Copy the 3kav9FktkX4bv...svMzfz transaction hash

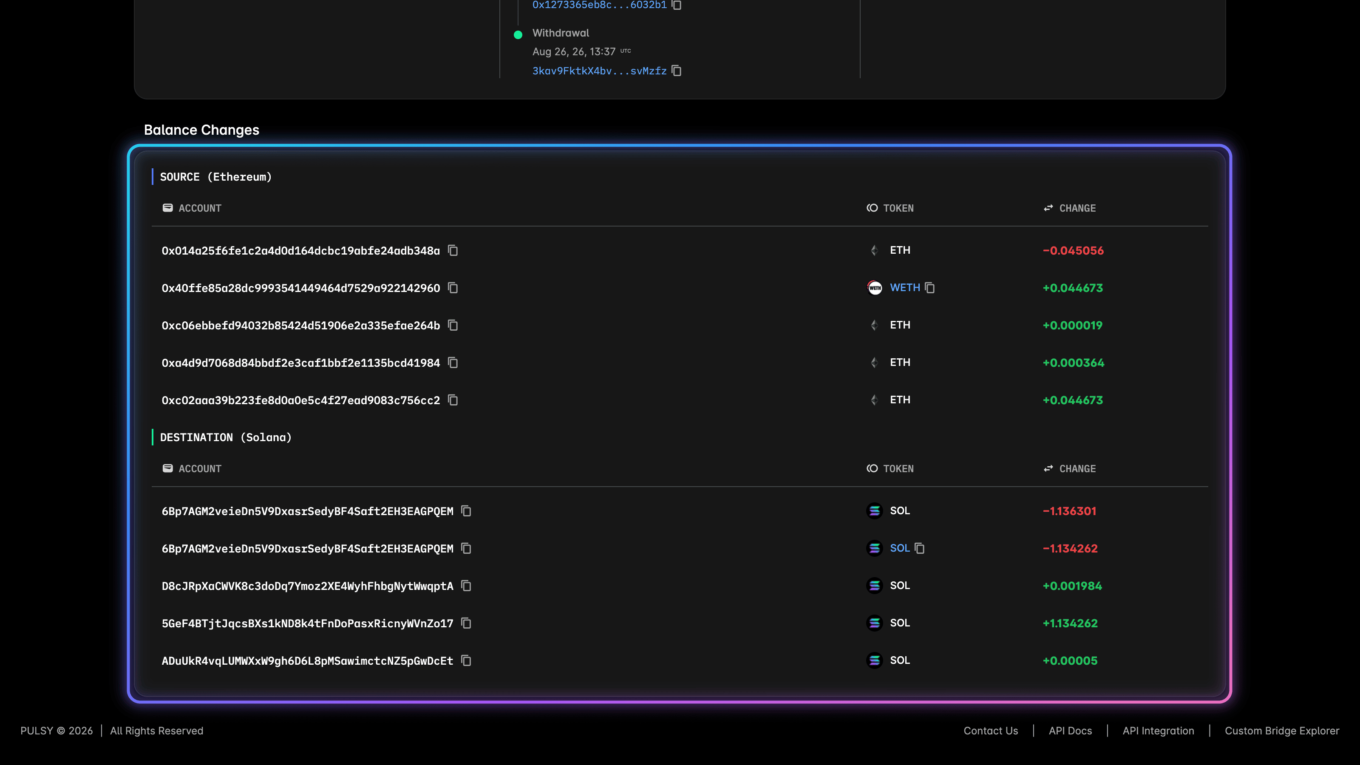coord(676,71)
